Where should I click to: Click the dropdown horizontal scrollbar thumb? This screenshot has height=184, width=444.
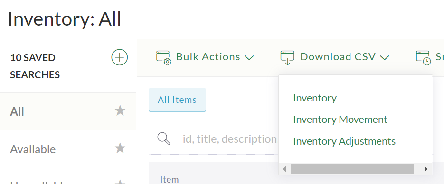click(352, 169)
